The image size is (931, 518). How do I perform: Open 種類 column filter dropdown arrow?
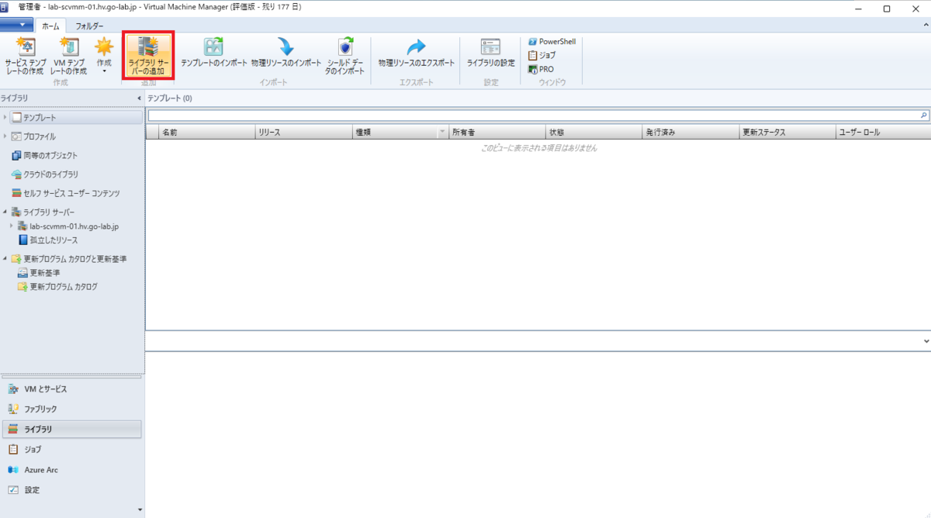tap(443, 133)
